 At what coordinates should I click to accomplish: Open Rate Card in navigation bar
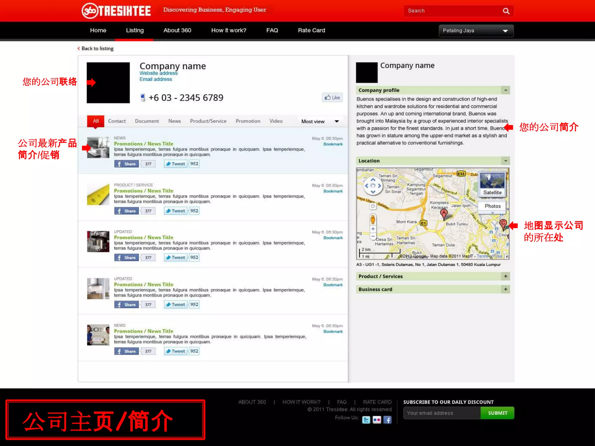click(311, 30)
